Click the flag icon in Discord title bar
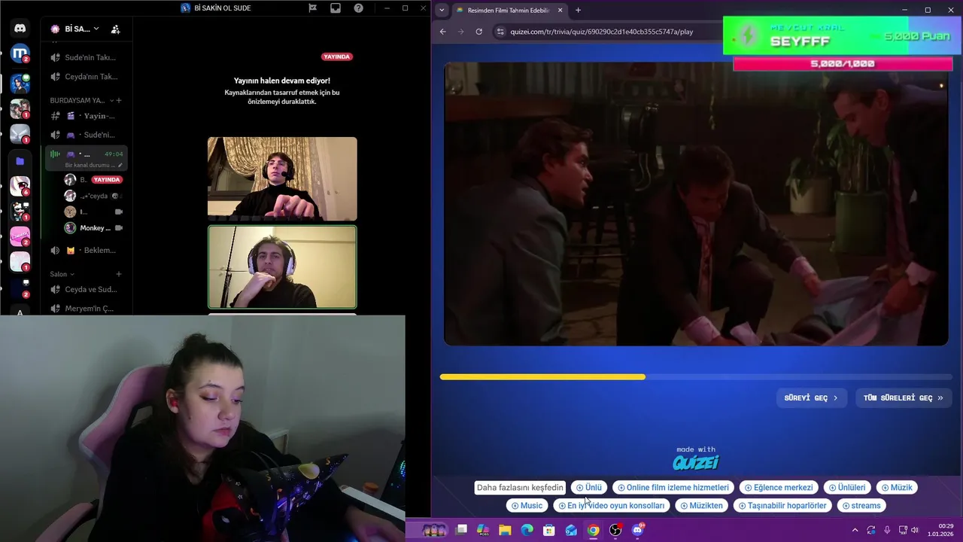This screenshot has width=963, height=542. tap(312, 8)
